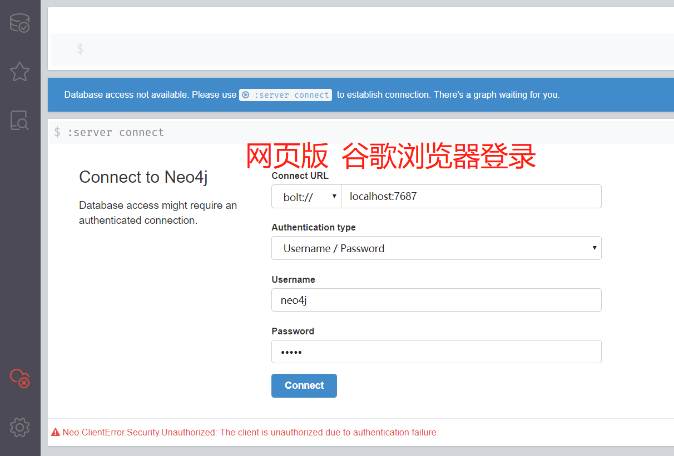Open the Browser settings gear icon
The width and height of the screenshot is (674, 456).
click(x=20, y=427)
